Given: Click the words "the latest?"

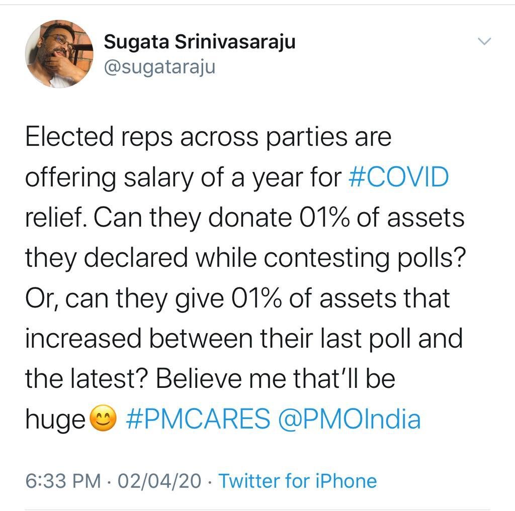Looking at the screenshot, I should (x=86, y=379).
